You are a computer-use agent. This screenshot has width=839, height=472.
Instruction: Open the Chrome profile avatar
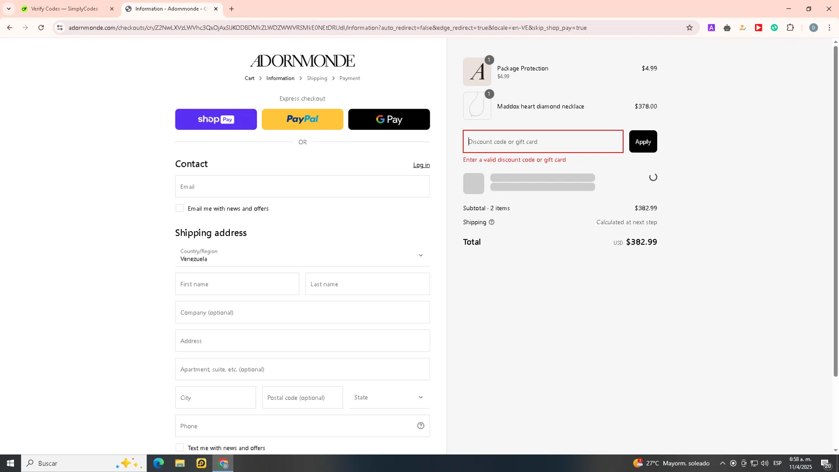coord(813,27)
